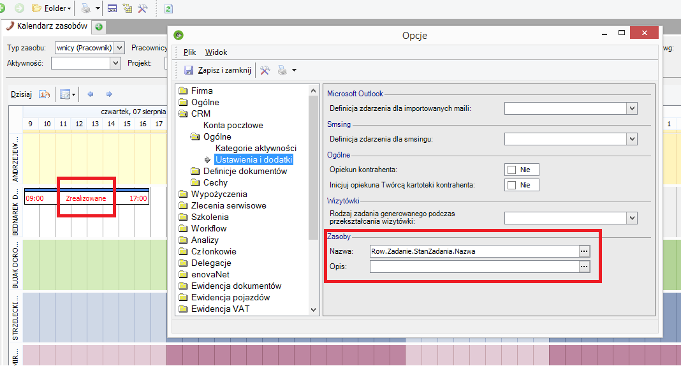Open the Zlecenia serwisowe folder
Image resolution: width=681 pixels, height=366 pixels.
point(228,205)
